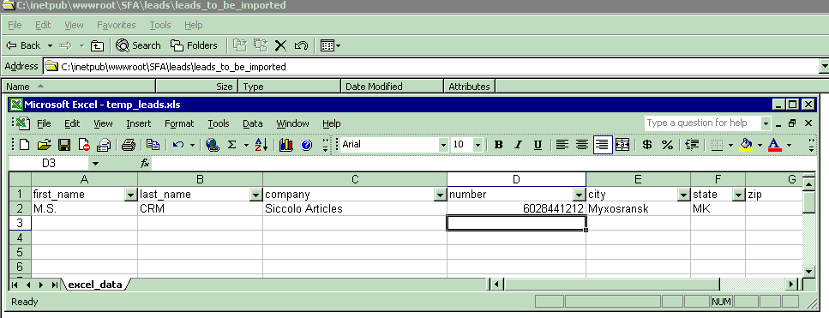
Task: Open the Name Box dropdown arrow
Action: pos(95,164)
